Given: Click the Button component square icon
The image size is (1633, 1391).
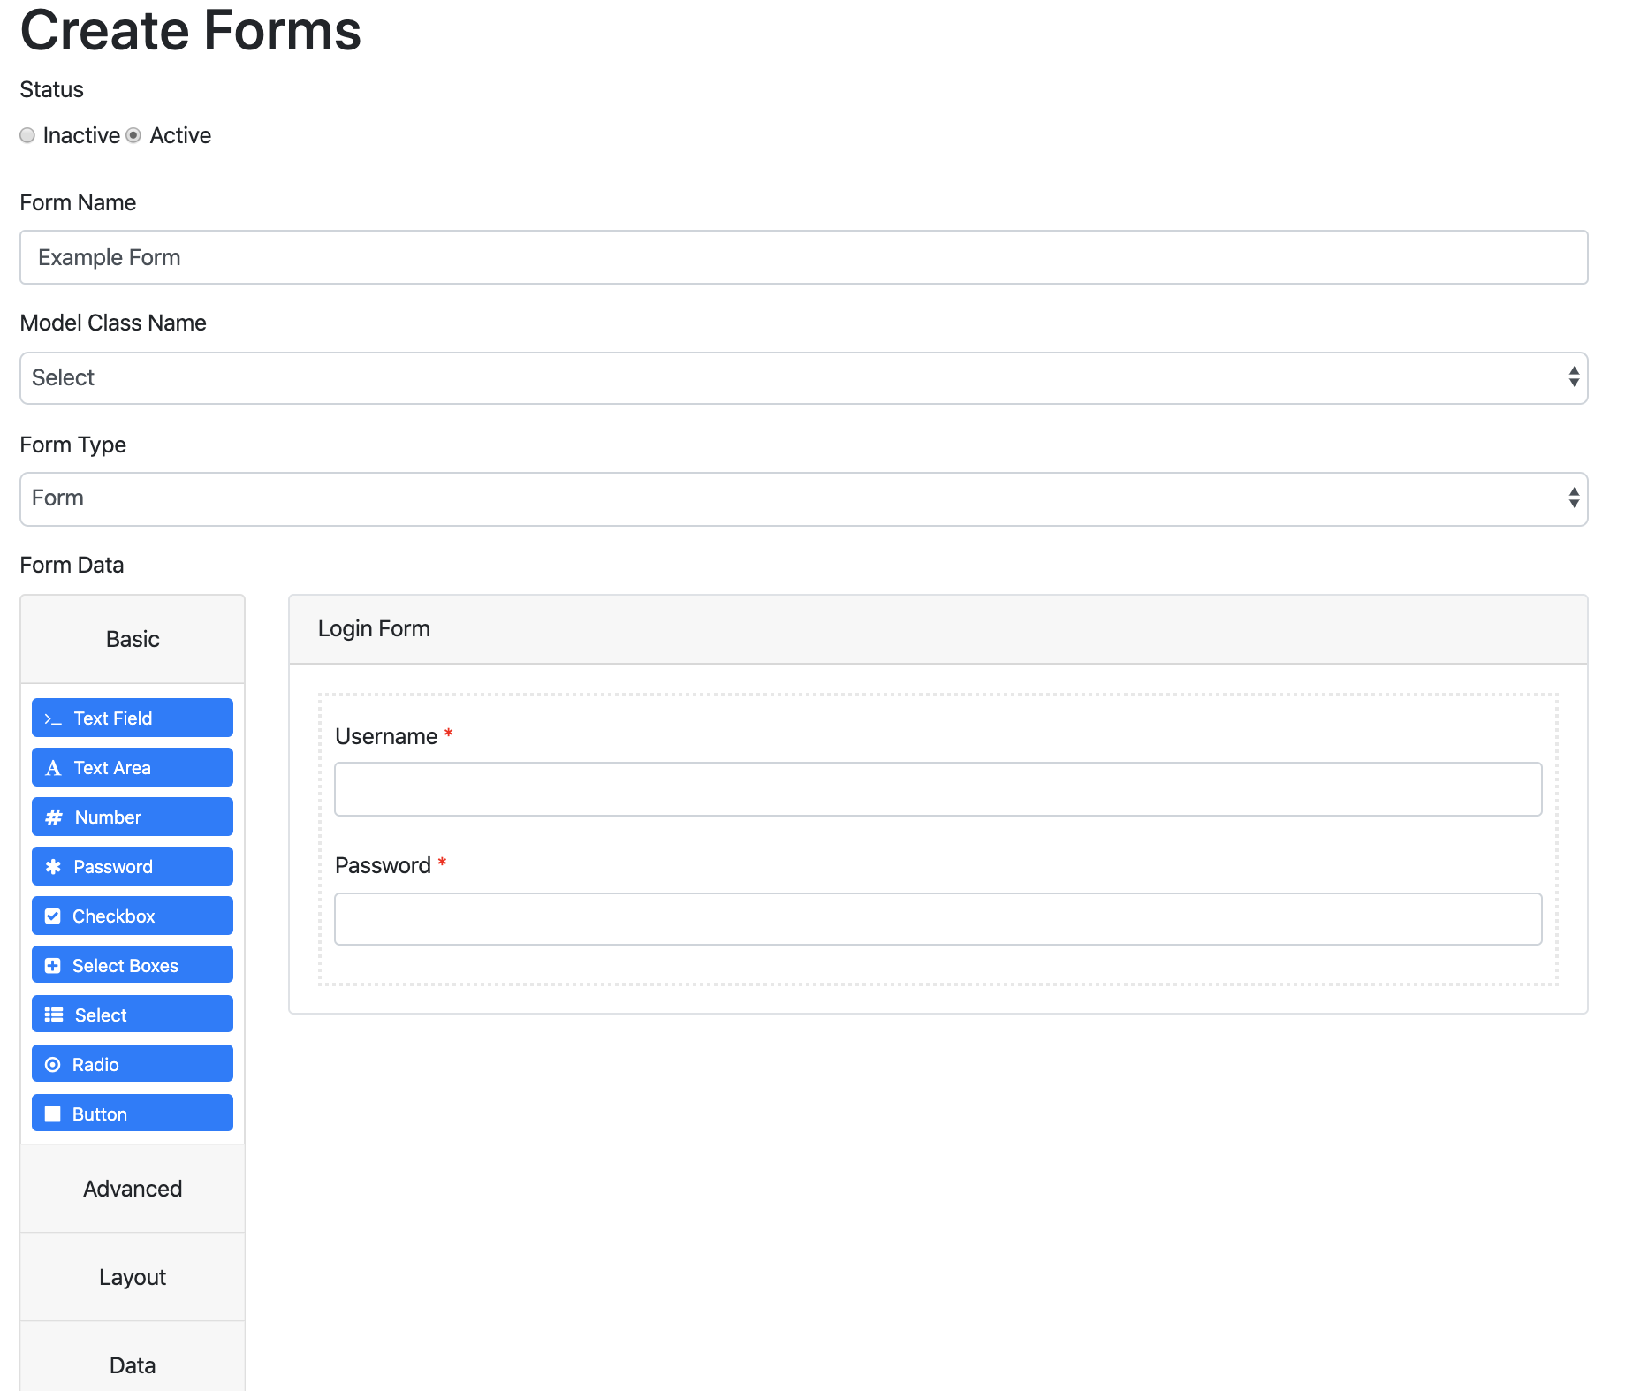Looking at the screenshot, I should click(53, 1114).
